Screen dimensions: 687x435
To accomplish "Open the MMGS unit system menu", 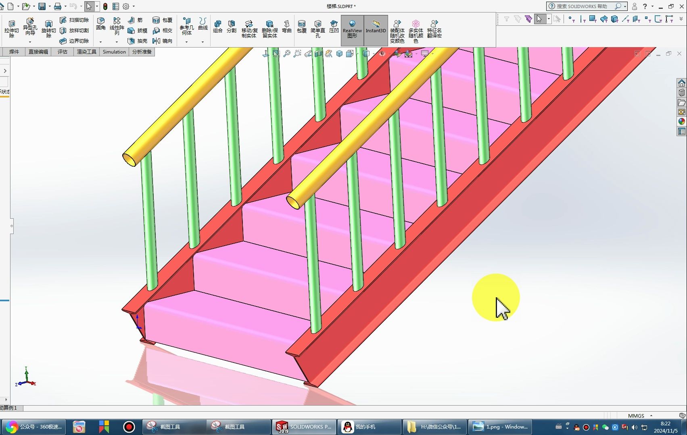I will point(639,416).
